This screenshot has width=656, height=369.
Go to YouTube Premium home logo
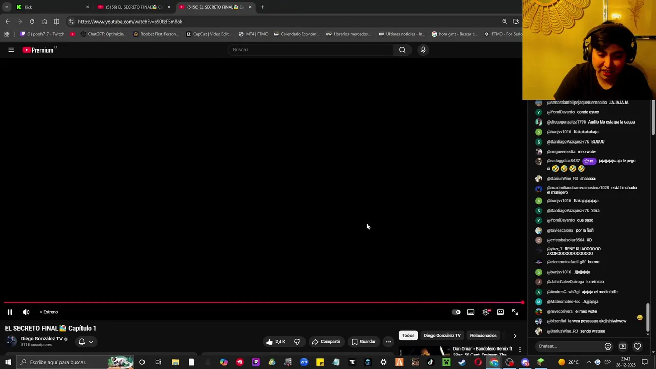(38, 50)
